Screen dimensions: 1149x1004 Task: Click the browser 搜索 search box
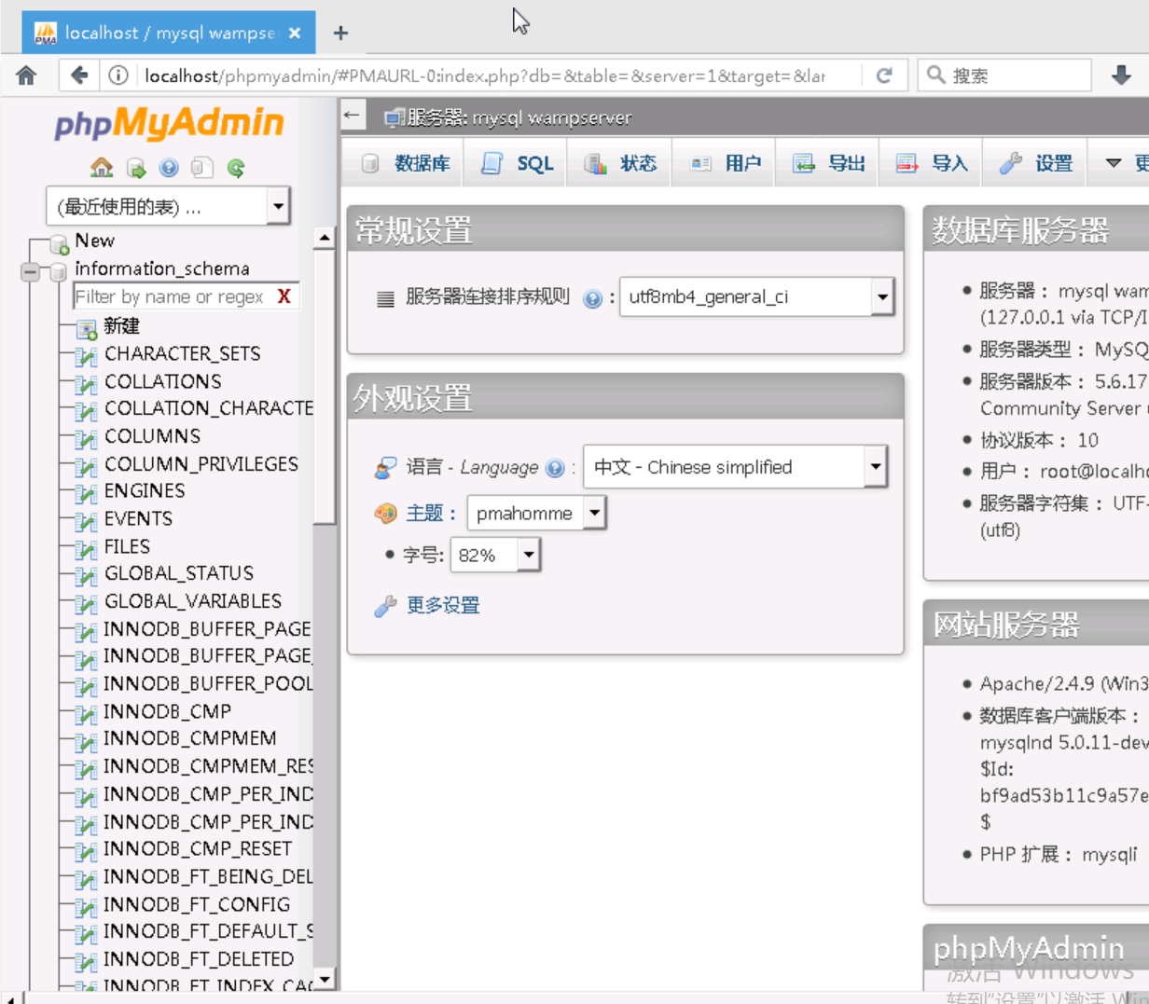1004,76
